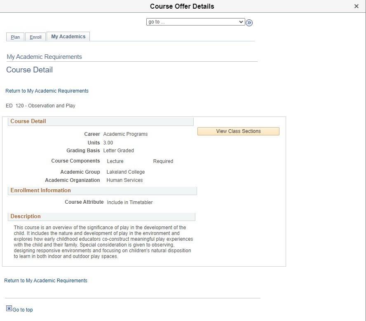Click the dropdown arrow on the go to box
The width and height of the screenshot is (366, 321).
[241, 22]
